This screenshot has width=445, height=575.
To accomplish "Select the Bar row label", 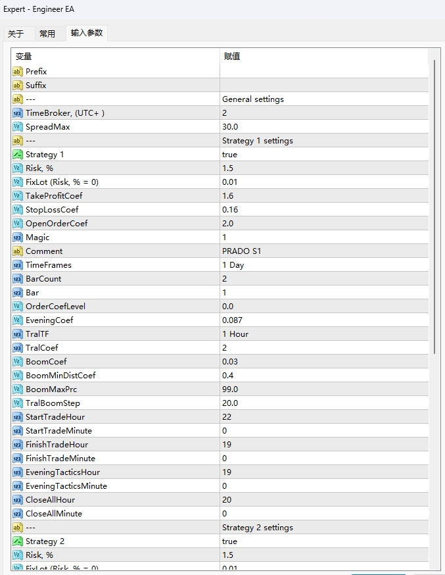I will coord(32,293).
